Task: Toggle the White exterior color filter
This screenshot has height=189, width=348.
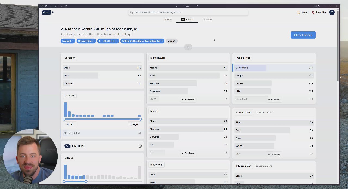Action: tap(274, 146)
